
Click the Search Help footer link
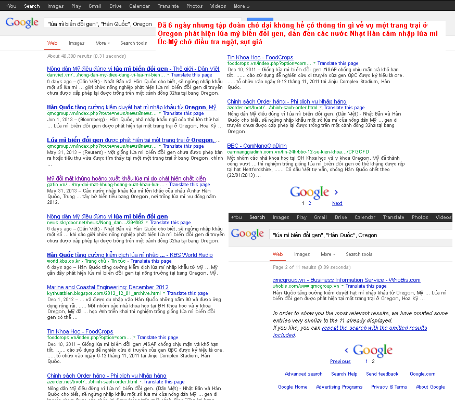click(344, 374)
